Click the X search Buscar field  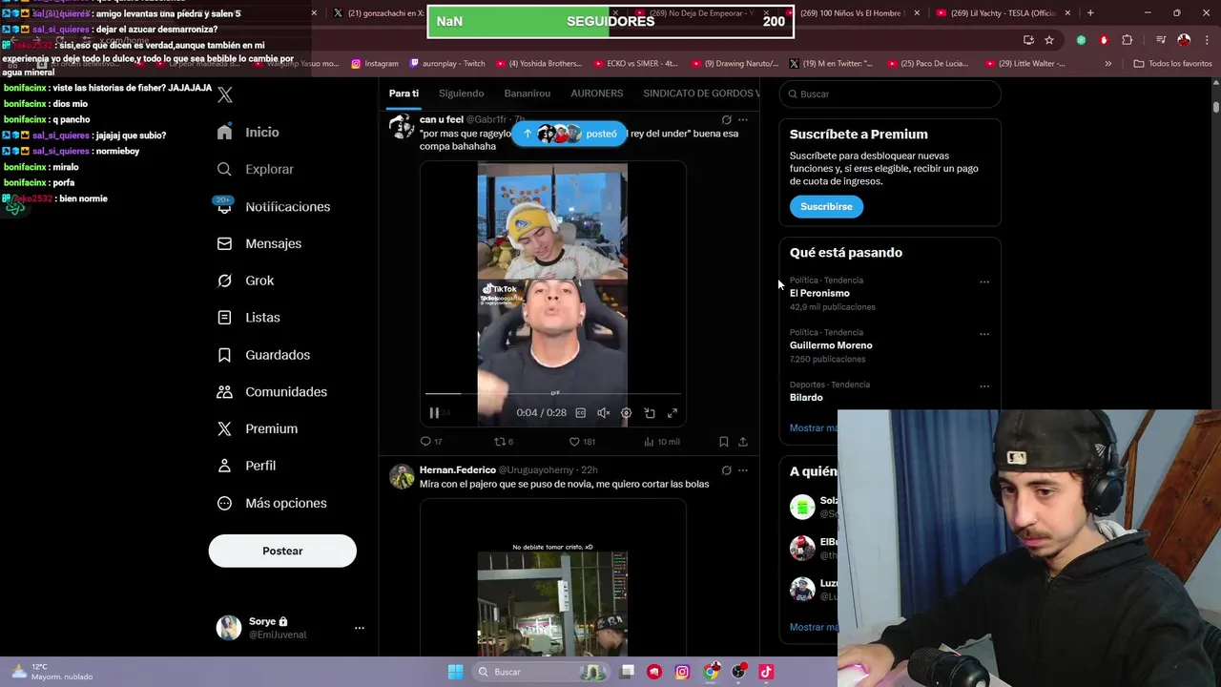[x=890, y=94]
